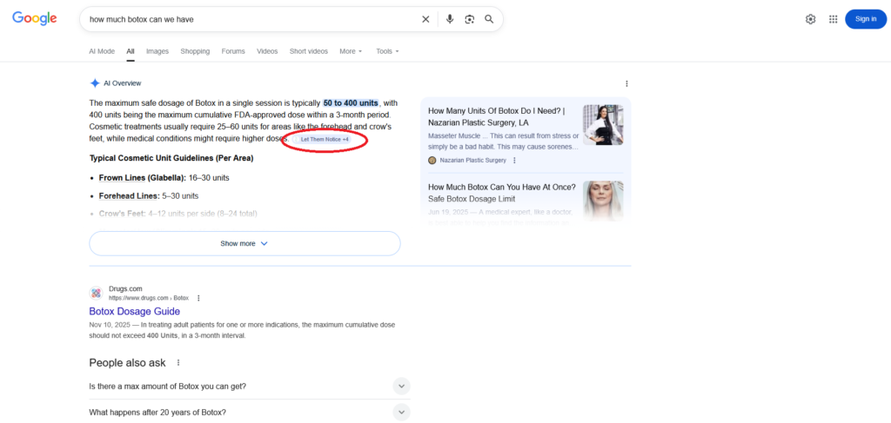This screenshot has width=891, height=423.
Task: Open the Tools dropdown
Action: pos(387,51)
